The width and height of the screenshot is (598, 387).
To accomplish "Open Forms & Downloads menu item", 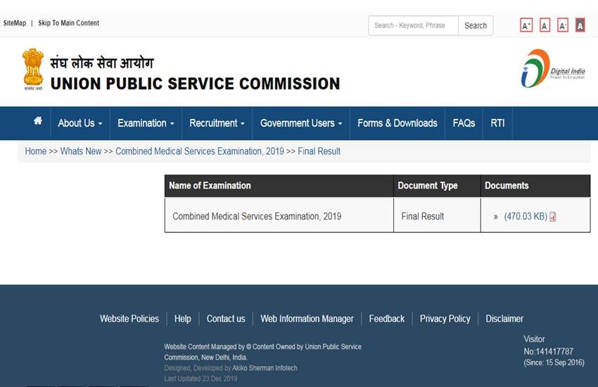I will 397,123.
